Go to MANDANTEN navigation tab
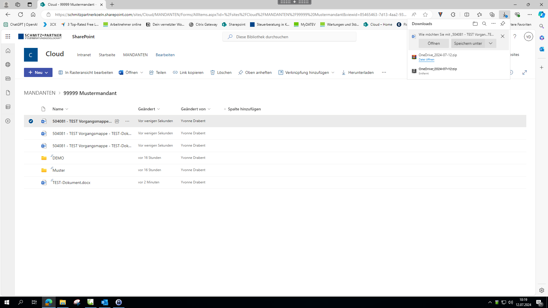Image resolution: width=548 pixels, height=308 pixels. (x=135, y=55)
